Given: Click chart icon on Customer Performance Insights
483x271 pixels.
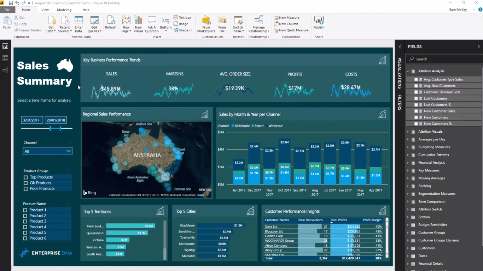Looking at the screenshot, I should 383,211.
